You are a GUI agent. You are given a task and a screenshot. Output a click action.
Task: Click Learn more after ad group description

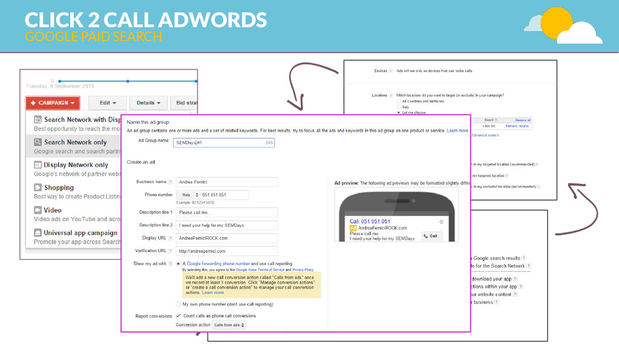point(458,130)
